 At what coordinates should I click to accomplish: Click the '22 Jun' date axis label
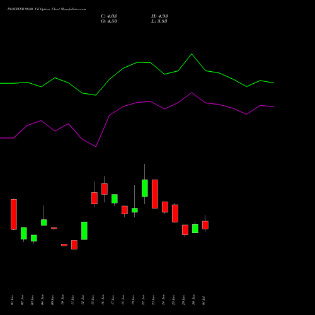tap(143, 300)
